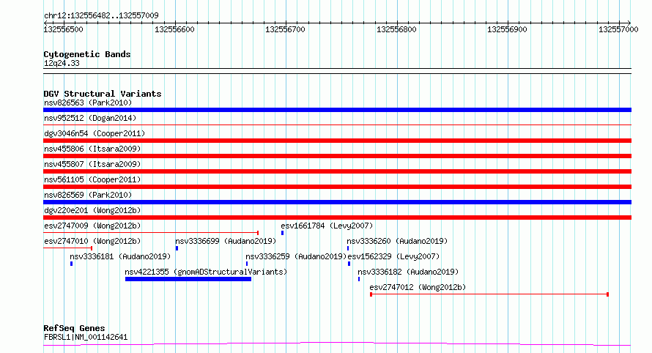The height and width of the screenshot is (353, 652).
Task: Click the nsv4221355 gnomAD blue bar
Action: [188, 279]
